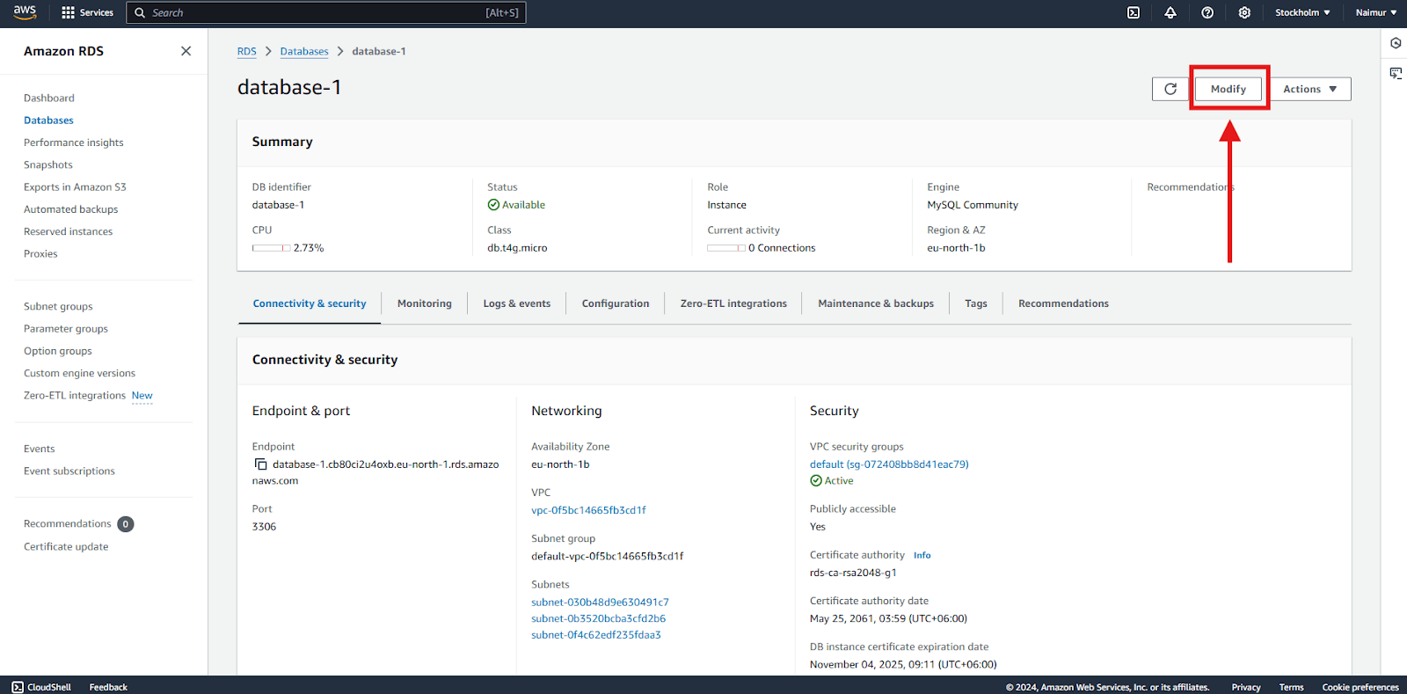The width and height of the screenshot is (1407, 694).
Task: Open the feedback icon on right edge
Action: [1396, 73]
